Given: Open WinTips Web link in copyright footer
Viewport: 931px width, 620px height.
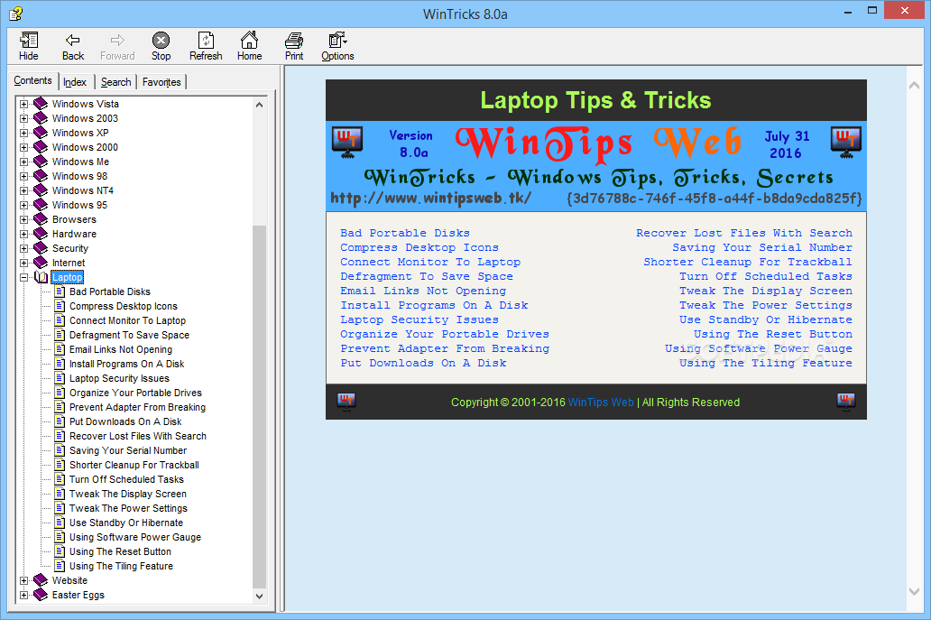Looking at the screenshot, I should [x=601, y=402].
